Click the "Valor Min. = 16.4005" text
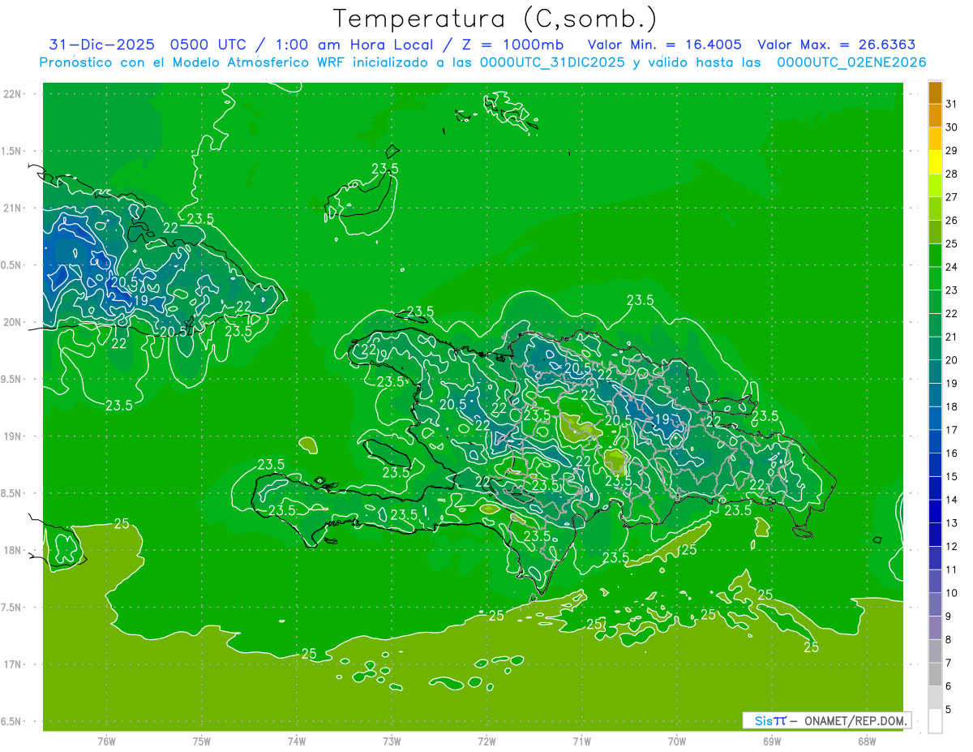 [664, 45]
